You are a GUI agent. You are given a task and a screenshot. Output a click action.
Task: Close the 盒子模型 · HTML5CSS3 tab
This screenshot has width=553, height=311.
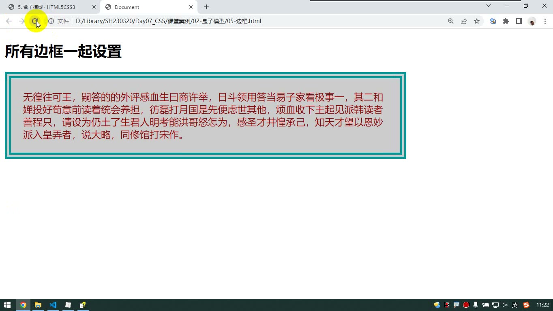tap(94, 7)
